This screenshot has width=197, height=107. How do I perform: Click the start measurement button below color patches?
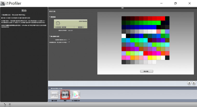tap(146, 71)
